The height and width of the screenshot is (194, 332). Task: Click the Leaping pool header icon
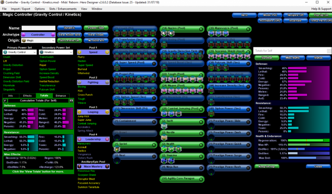click(79, 112)
